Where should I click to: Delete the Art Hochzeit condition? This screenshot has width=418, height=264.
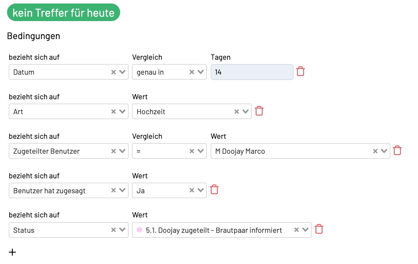pyautogui.click(x=259, y=111)
